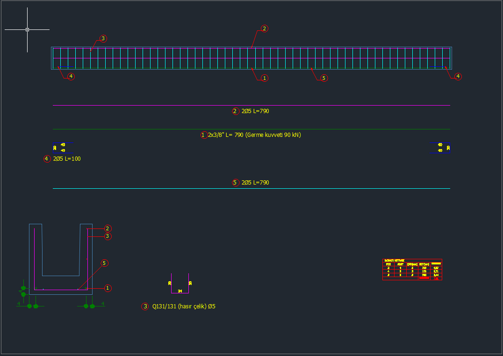Select callout bubble 5 below the beam
The height and width of the screenshot is (356, 503).
[324, 78]
